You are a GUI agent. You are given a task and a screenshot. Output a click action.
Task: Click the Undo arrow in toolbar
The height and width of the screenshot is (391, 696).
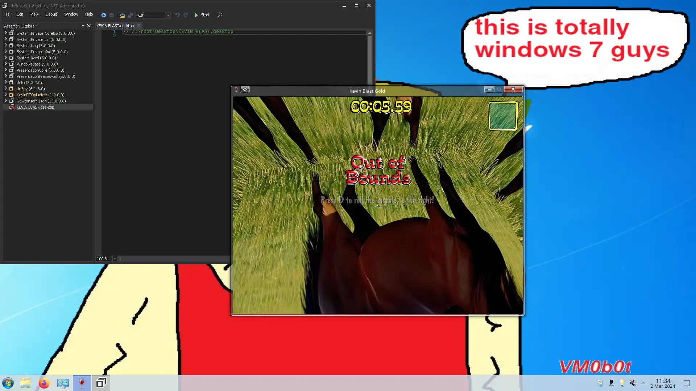tap(177, 15)
